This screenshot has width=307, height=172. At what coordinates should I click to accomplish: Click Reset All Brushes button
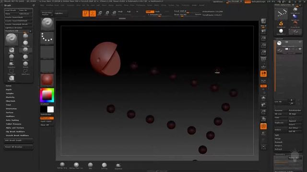pyautogui.click(x=19, y=147)
